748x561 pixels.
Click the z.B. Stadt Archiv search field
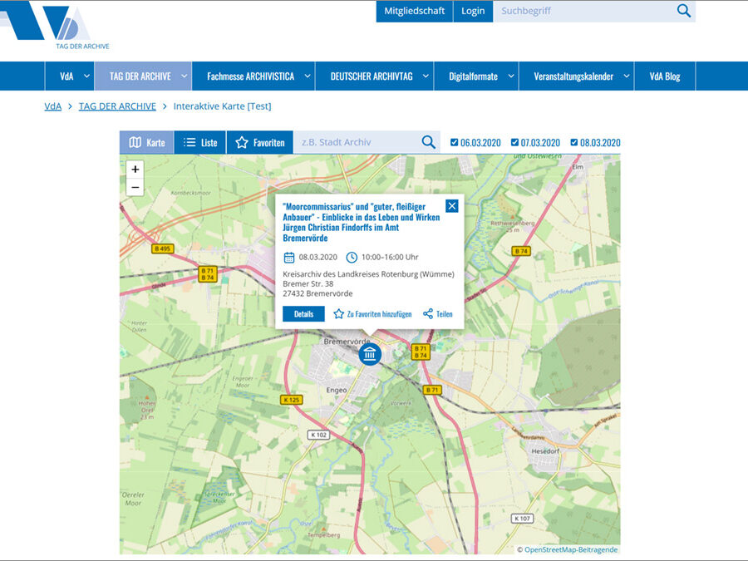click(357, 142)
